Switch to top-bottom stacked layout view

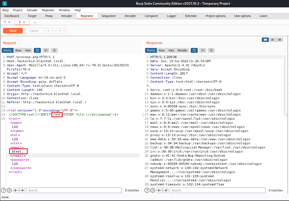(x=273, y=40)
